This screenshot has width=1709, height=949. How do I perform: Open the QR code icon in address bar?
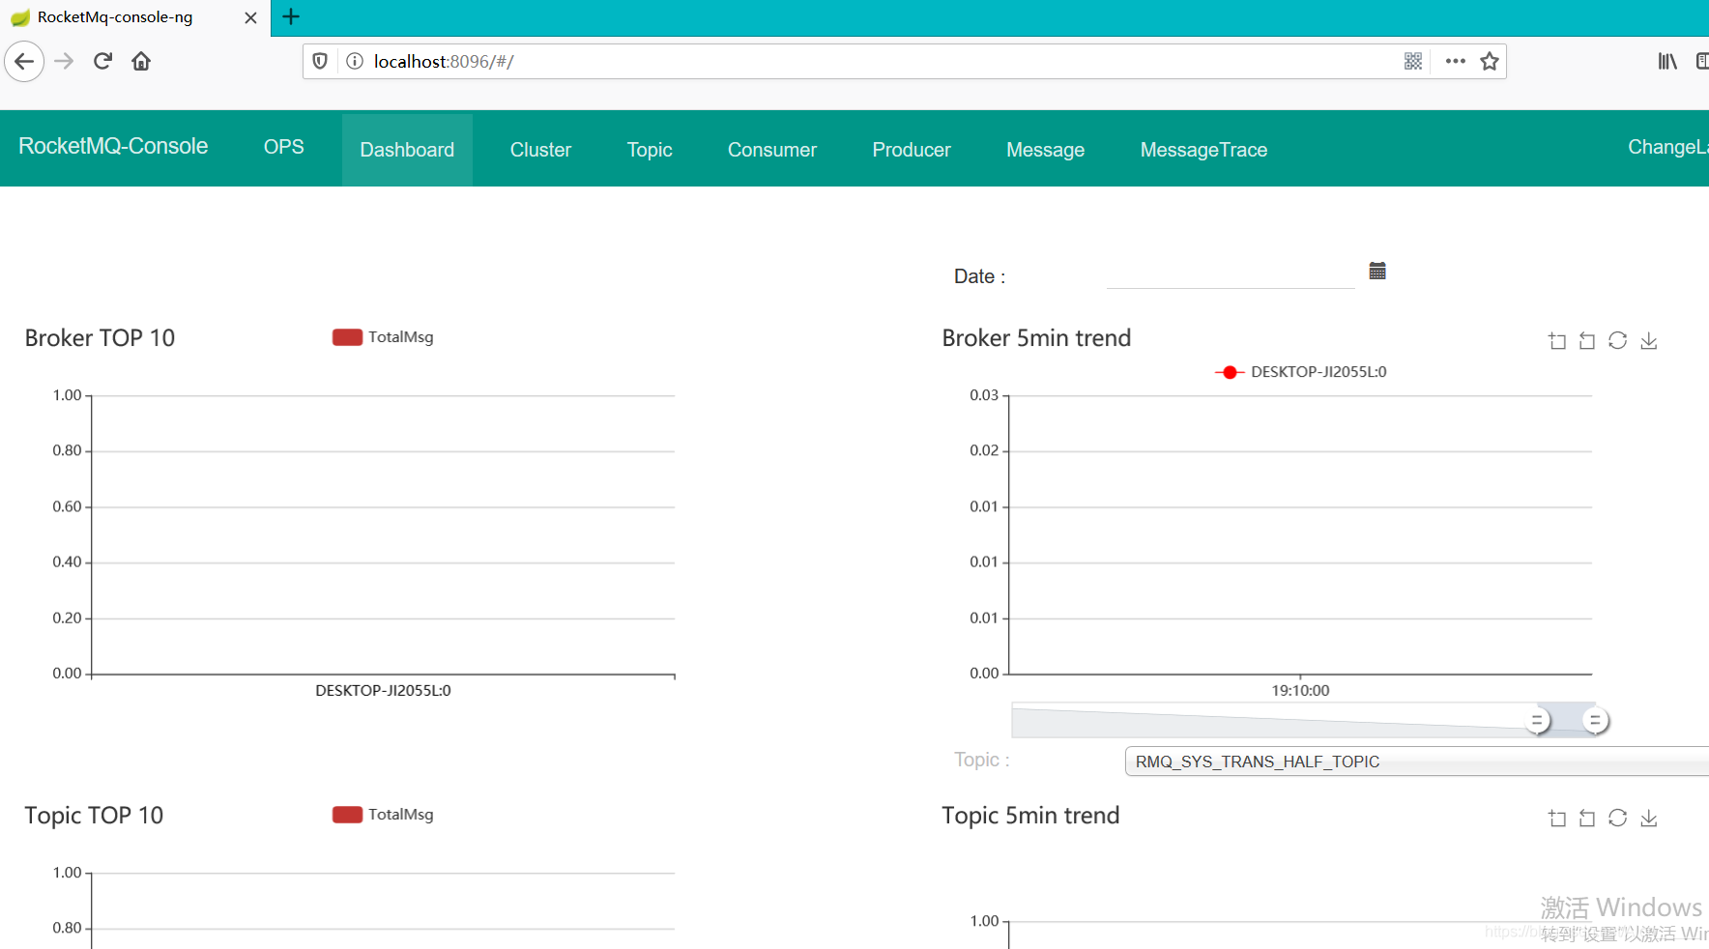[1413, 62]
